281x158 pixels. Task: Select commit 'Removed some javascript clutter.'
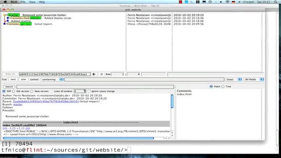click(x=44, y=15)
